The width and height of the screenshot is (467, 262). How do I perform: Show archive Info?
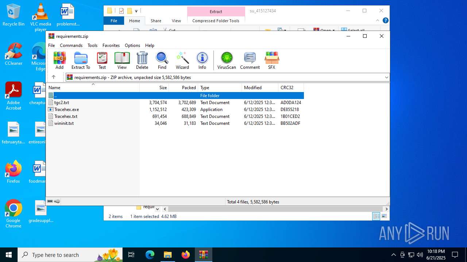(x=202, y=60)
